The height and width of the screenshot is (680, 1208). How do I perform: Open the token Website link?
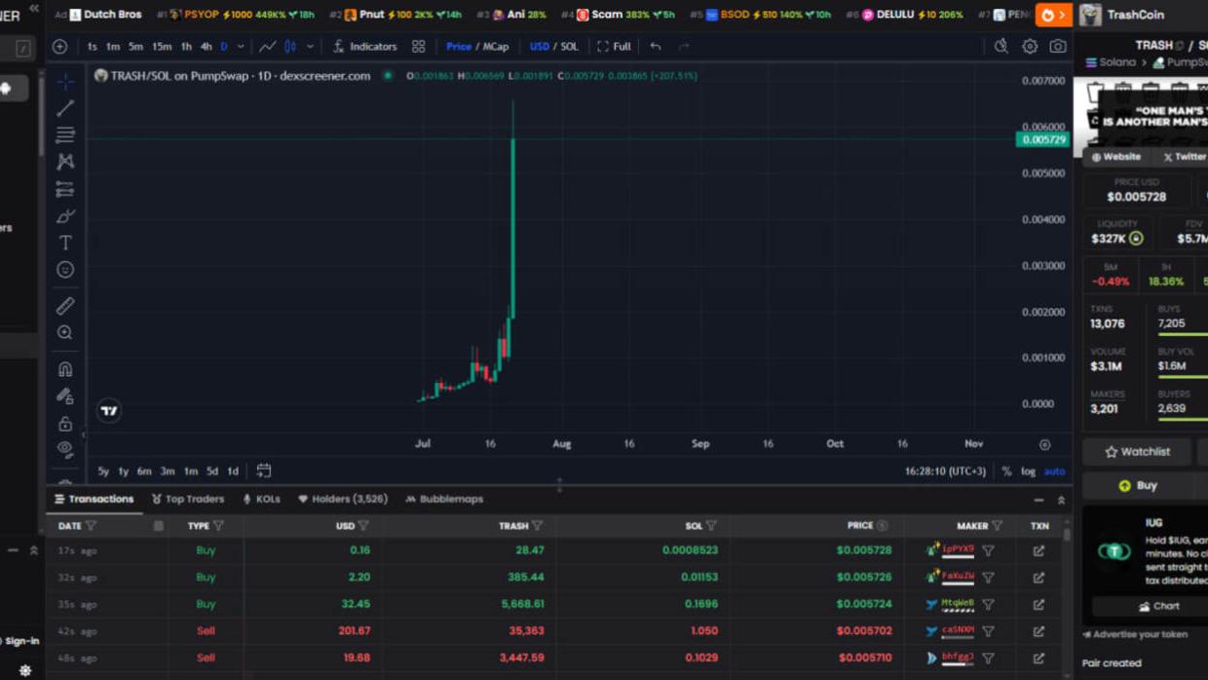point(1115,157)
